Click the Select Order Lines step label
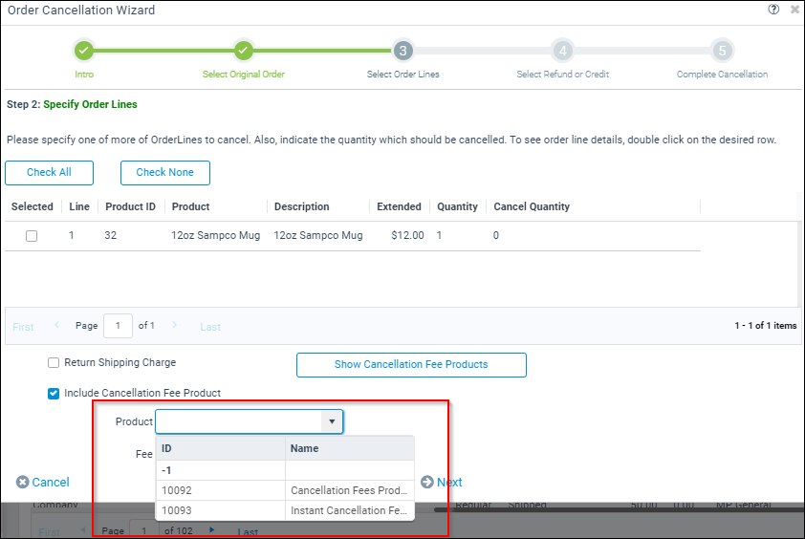The width and height of the screenshot is (805, 539). (x=403, y=74)
